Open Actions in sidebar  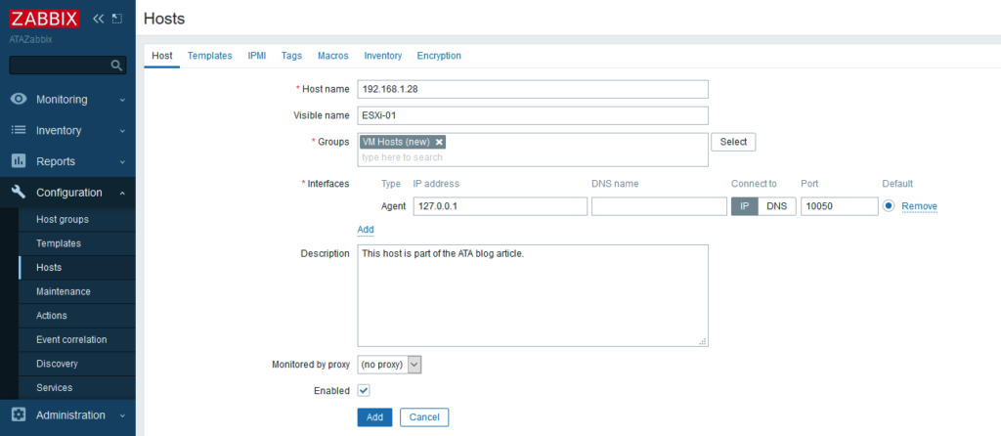coord(77,316)
